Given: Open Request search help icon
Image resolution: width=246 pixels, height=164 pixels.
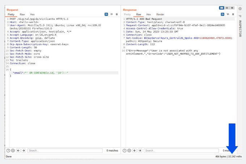Looking at the screenshot, I should [8, 151].
